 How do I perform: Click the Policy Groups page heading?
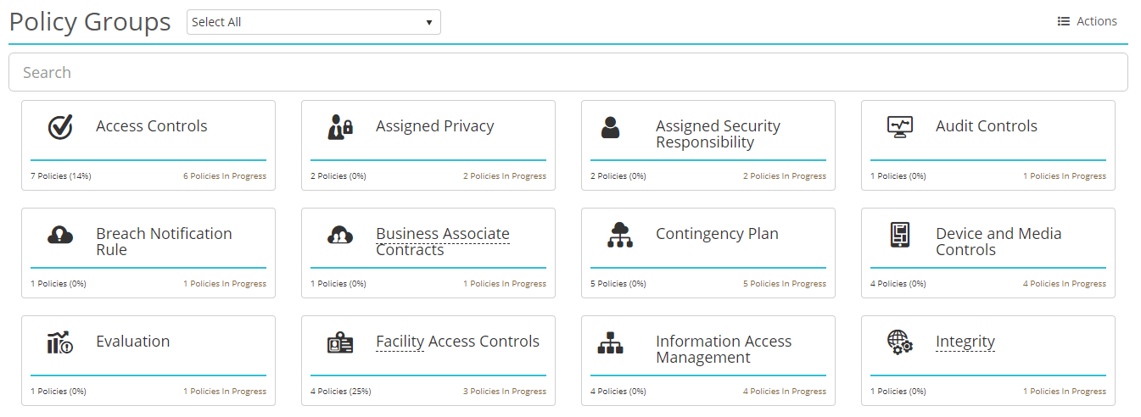[x=90, y=22]
